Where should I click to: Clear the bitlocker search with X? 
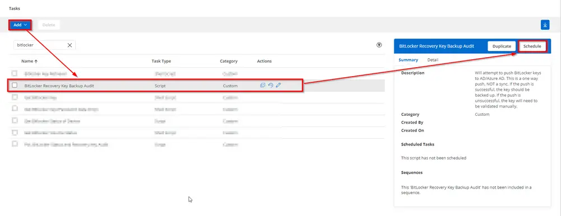(x=70, y=45)
